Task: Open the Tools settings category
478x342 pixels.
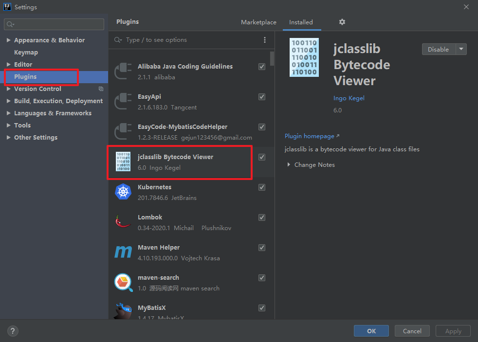Action: pos(22,125)
